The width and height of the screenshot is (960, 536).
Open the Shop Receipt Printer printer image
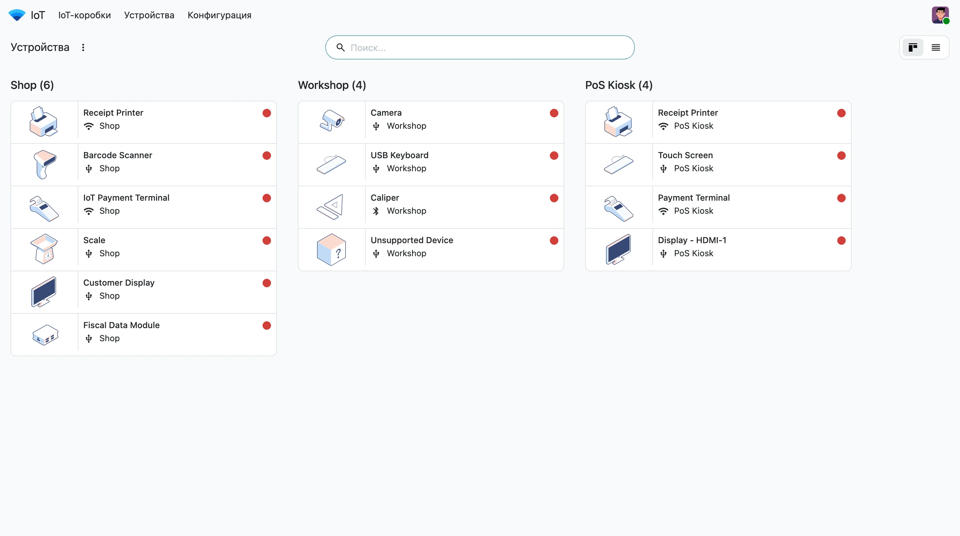[44, 122]
